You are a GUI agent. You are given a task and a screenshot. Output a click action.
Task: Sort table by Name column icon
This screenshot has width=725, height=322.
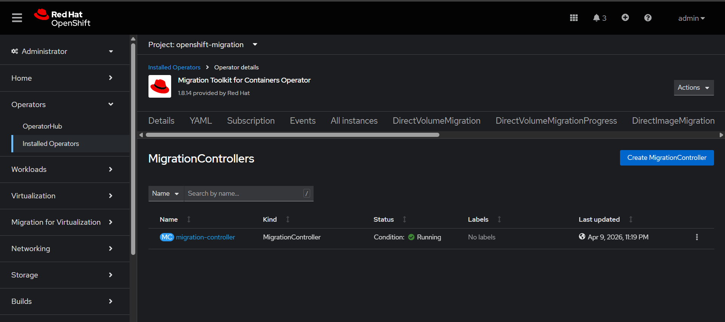tap(189, 219)
